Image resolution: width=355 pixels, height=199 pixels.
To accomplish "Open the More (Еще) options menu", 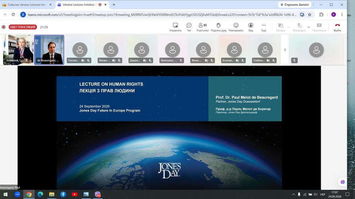I will click(x=264, y=27).
